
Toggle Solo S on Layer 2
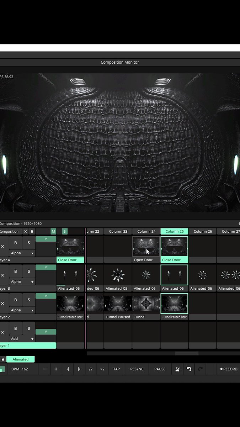point(29,300)
